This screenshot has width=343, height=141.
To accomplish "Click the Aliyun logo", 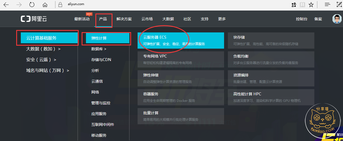I will click(34, 19).
